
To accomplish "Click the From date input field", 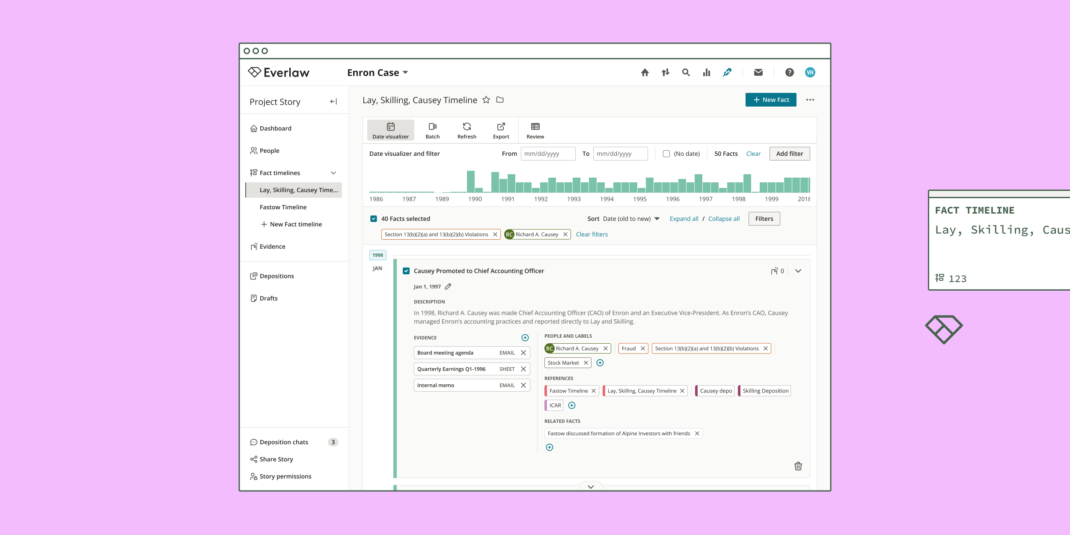I will [x=547, y=154].
